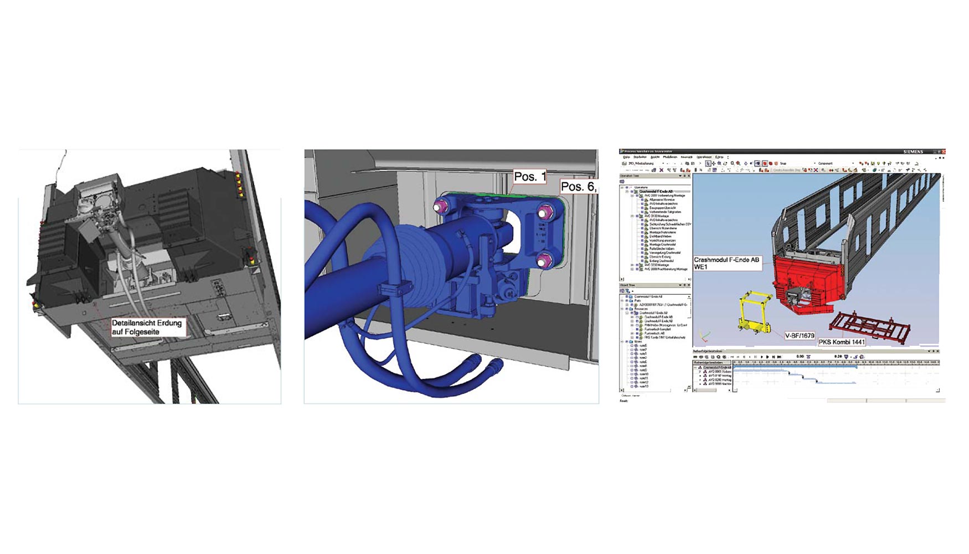This screenshot has width=969, height=554.
Task: Open the Extras menu
Action: (719, 157)
